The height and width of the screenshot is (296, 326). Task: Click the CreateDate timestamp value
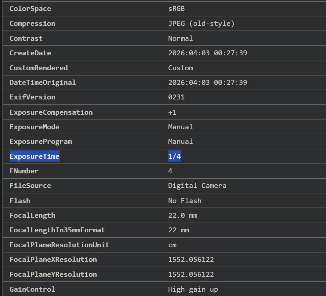(x=208, y=53)
